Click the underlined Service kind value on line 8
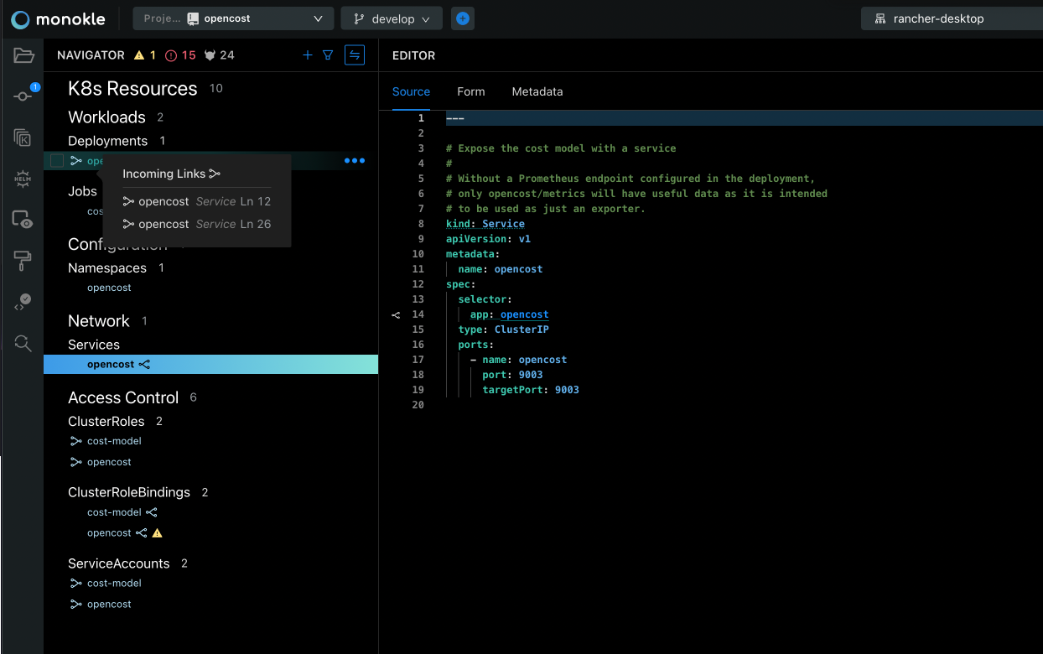Viewport: 1043px width, 654px height. (503, 224)
